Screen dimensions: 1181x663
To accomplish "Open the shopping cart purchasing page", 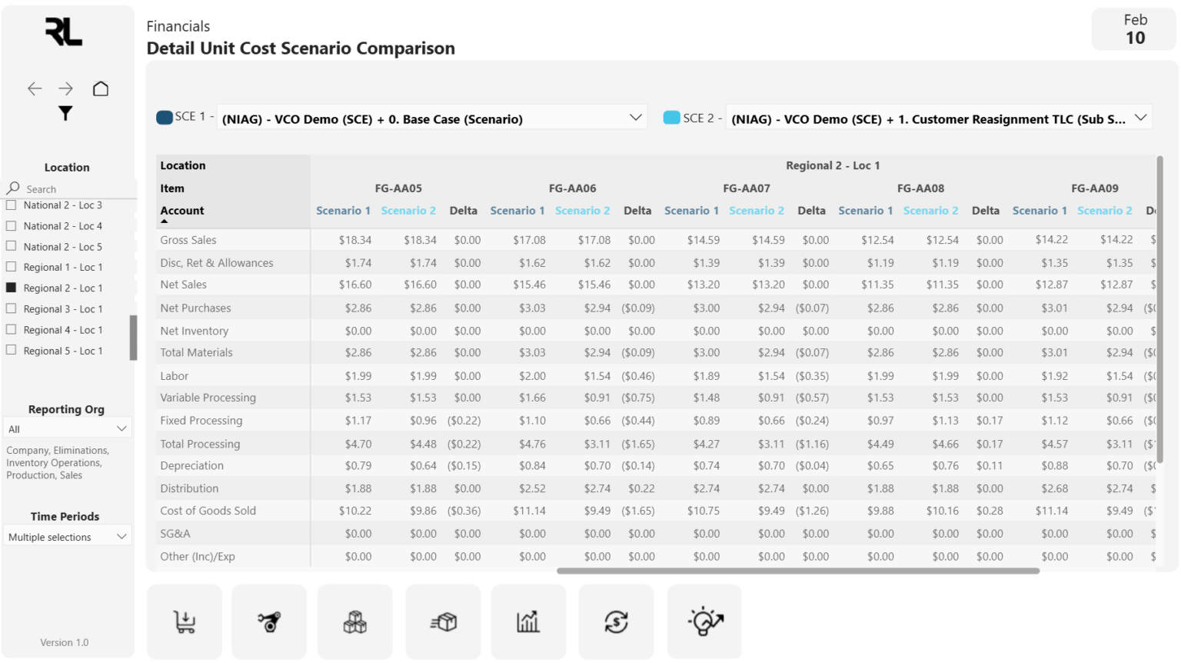I will (185, 621).
